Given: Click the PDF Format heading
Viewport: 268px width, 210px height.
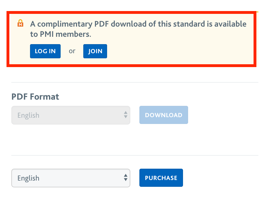Looking at the screenshot, I should coord(35,97).
